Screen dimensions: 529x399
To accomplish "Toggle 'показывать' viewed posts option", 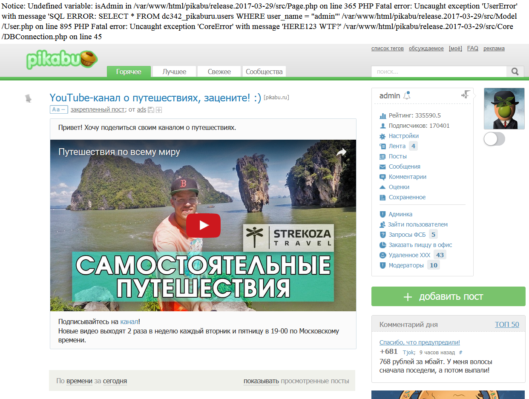I will (x=261, y=381).
